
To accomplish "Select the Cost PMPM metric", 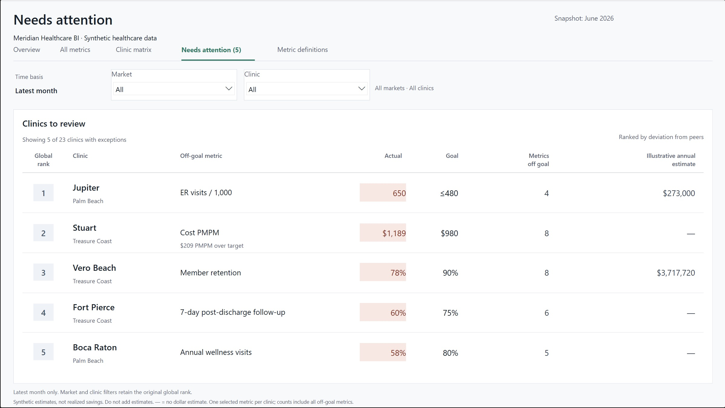I will [x=200, y=233].
